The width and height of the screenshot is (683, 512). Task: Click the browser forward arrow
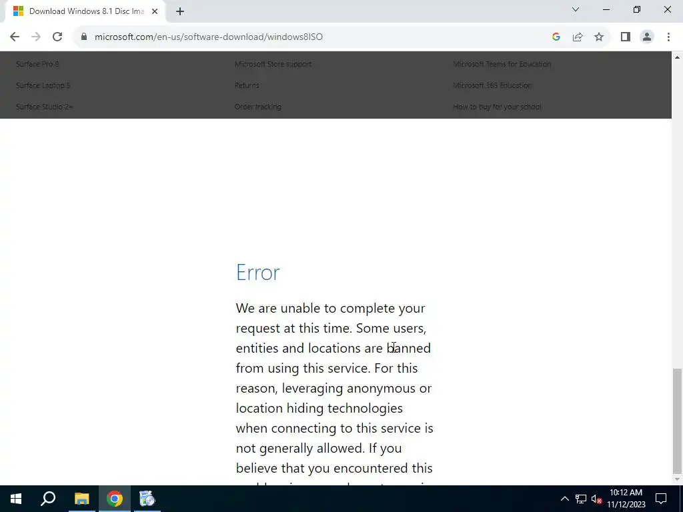[x=36, y=37]
